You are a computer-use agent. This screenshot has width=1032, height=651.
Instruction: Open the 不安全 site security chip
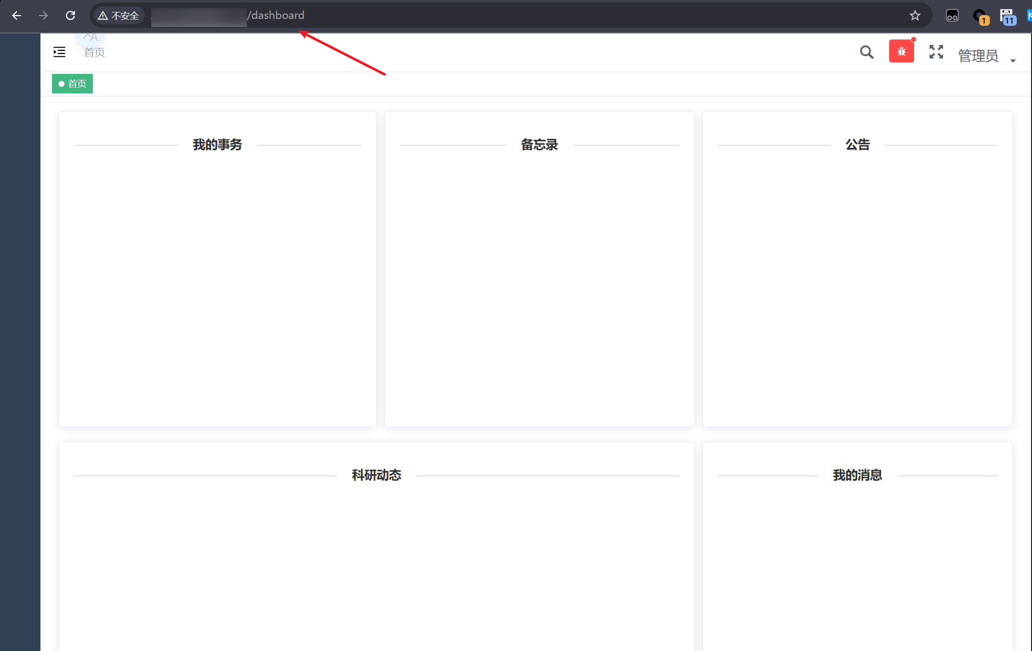coord(119,15)
